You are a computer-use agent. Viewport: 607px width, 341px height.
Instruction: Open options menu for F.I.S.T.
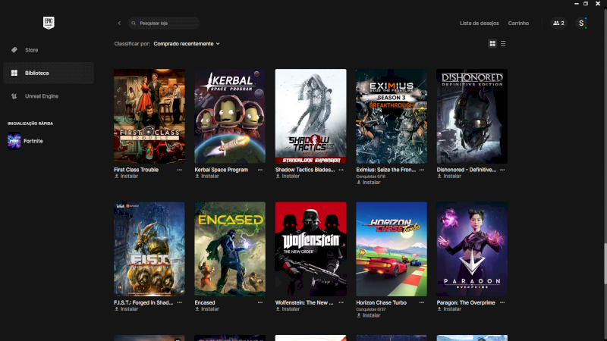pos(180,302)
